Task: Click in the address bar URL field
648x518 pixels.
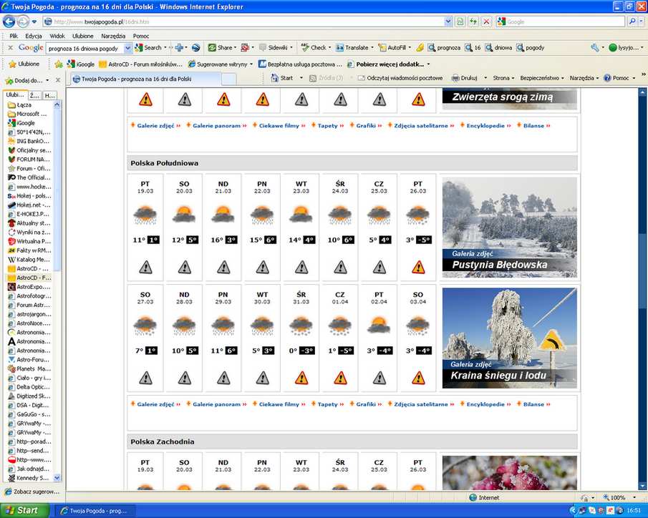Action: click(244, 21)
